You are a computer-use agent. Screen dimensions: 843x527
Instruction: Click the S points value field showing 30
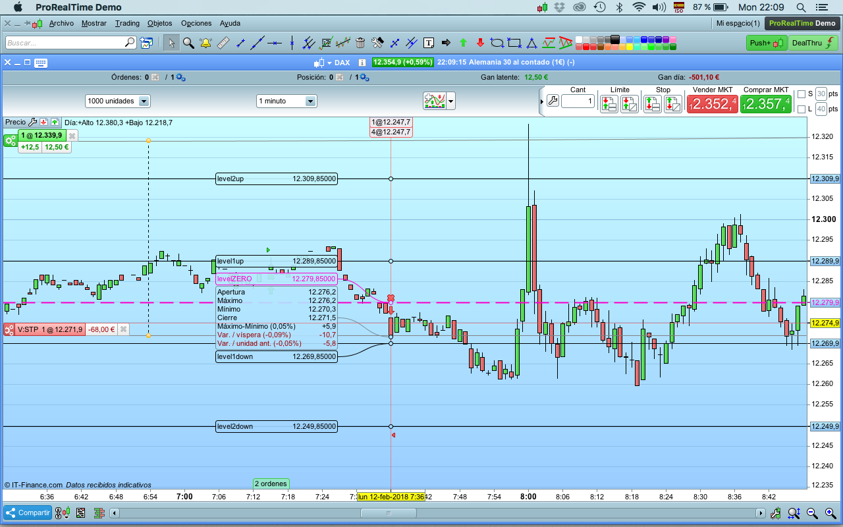tap(821, 94)
